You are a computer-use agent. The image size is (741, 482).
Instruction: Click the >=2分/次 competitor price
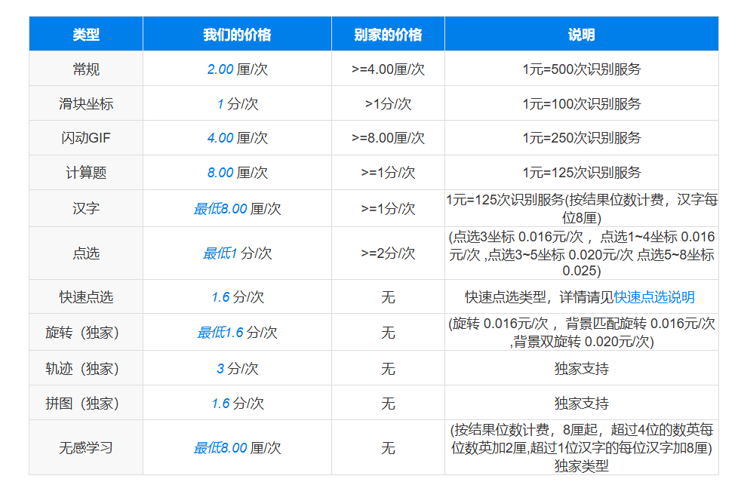388,253
